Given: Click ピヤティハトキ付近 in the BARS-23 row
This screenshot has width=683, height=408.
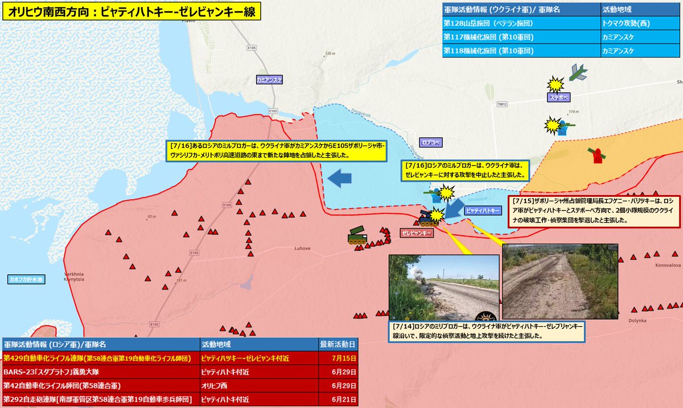Looking at the screenshot, I should tap(258, 372).
